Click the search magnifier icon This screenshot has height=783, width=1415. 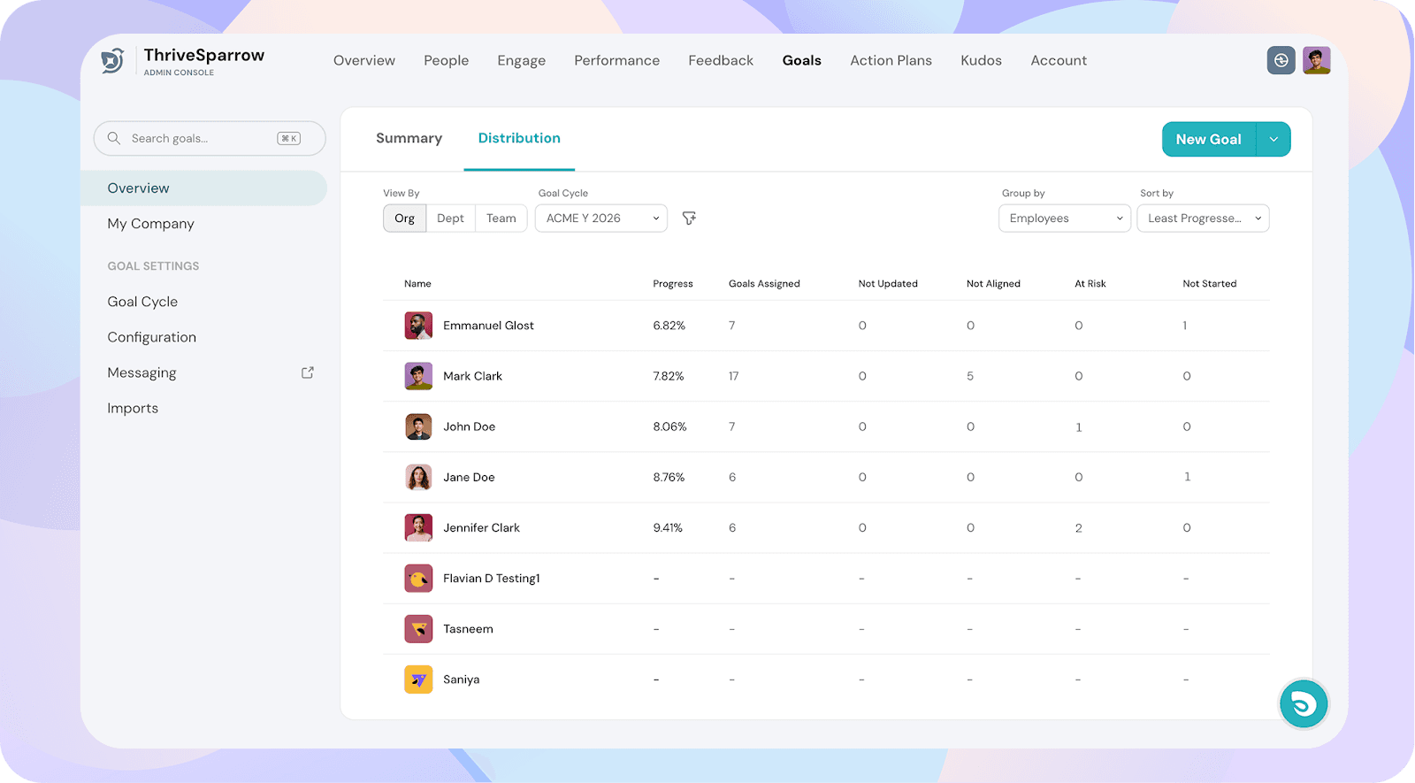point(114,138)
